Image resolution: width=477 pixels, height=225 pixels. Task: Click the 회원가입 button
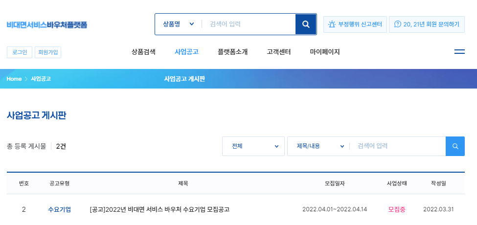(x=48, y=52)
